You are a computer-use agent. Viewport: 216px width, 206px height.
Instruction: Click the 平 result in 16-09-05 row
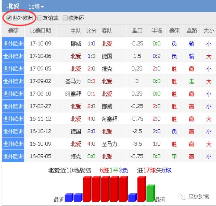coord(174,157)
